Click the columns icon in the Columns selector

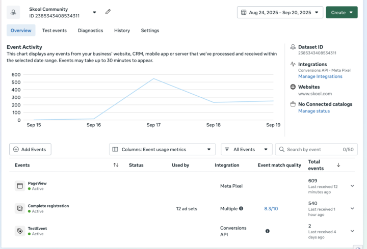pos(115,149)
